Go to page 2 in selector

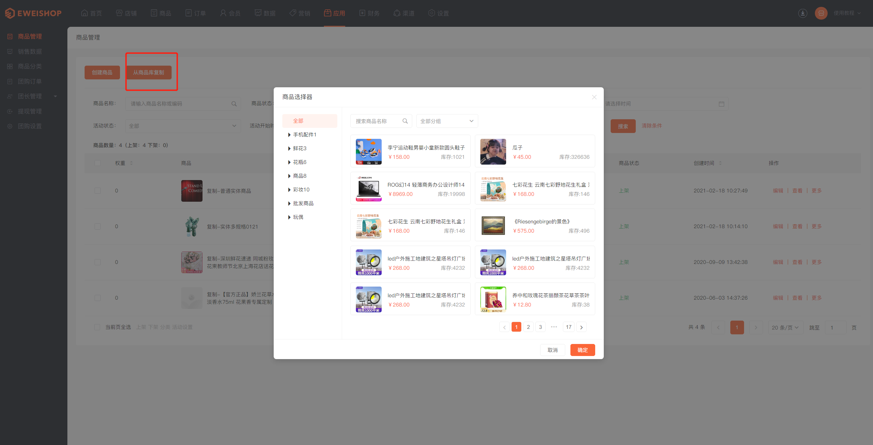[x=528, y=327]
